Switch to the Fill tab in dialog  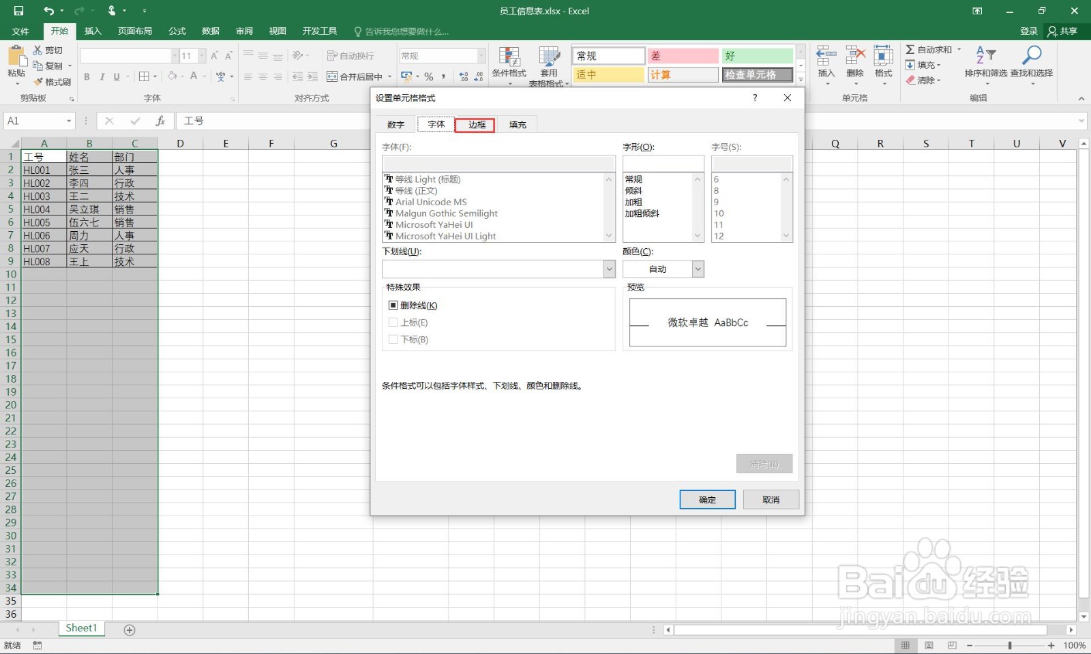point(518,125)
